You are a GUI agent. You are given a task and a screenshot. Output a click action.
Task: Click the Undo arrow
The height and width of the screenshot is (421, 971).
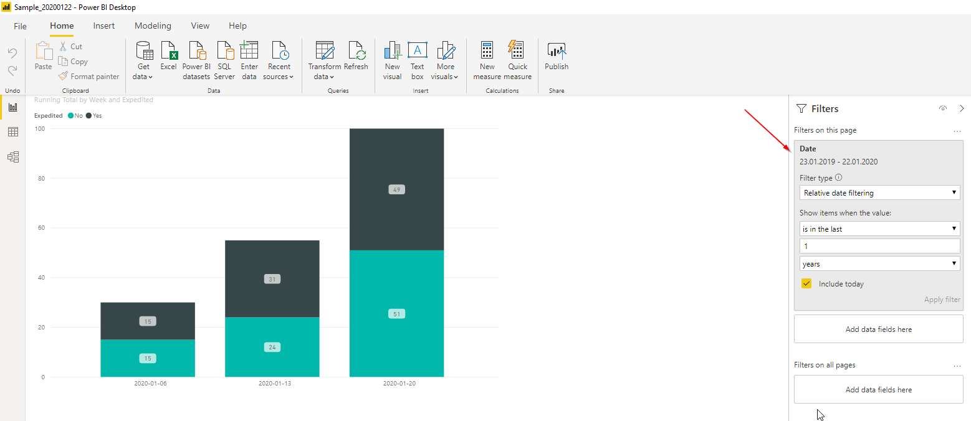click(x=12, y=54)
